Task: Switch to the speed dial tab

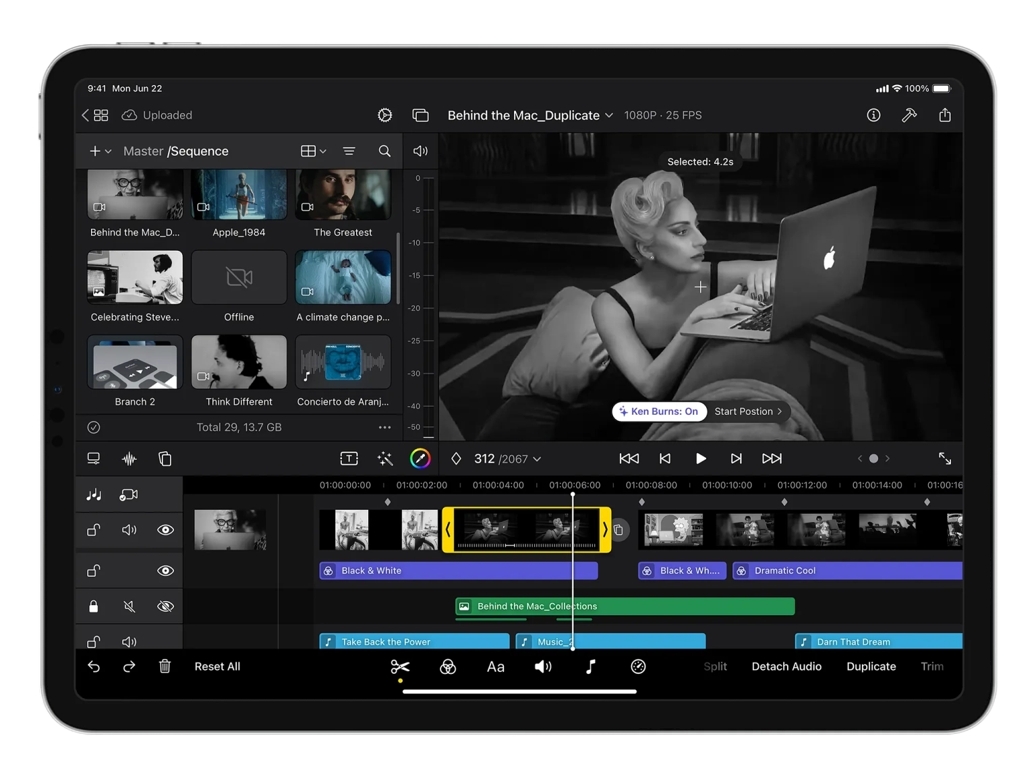Action: point(638,667)
